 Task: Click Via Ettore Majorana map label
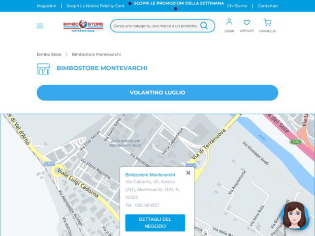(95, 169)
